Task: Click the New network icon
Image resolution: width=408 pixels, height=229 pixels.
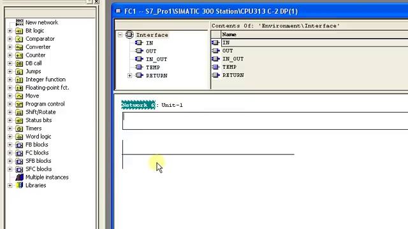Action: [x=19, y=22]
